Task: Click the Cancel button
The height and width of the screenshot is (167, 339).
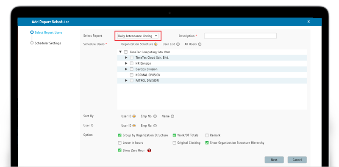Action: point(297,160)
